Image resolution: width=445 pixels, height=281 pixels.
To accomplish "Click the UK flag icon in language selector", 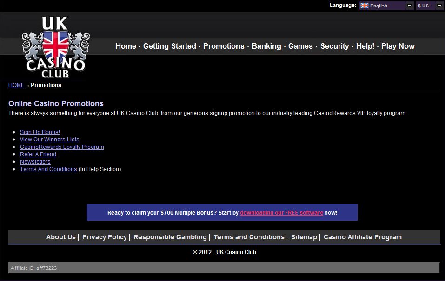I will click(x=365, y=6).
